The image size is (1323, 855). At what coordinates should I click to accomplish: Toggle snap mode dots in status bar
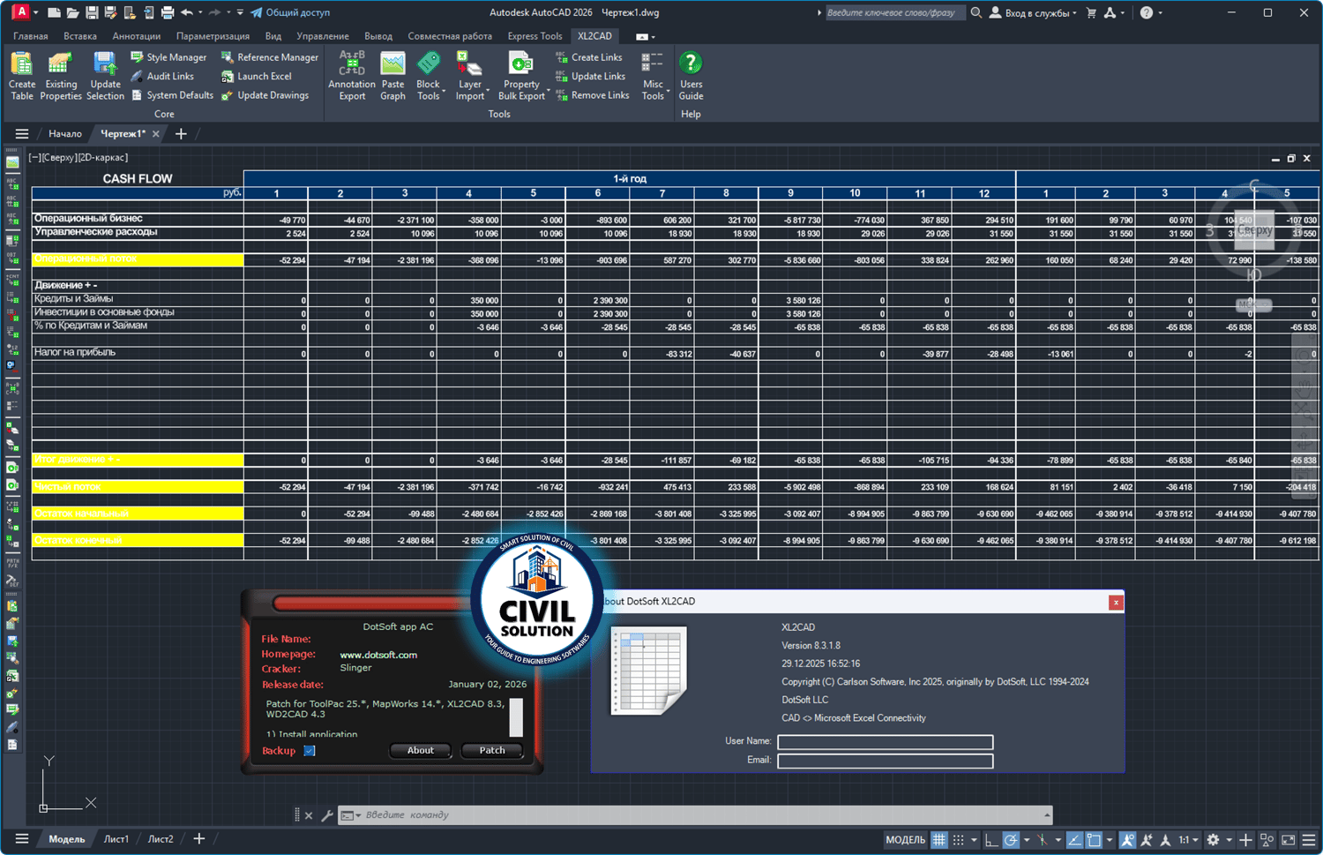[x=959, y=840]
